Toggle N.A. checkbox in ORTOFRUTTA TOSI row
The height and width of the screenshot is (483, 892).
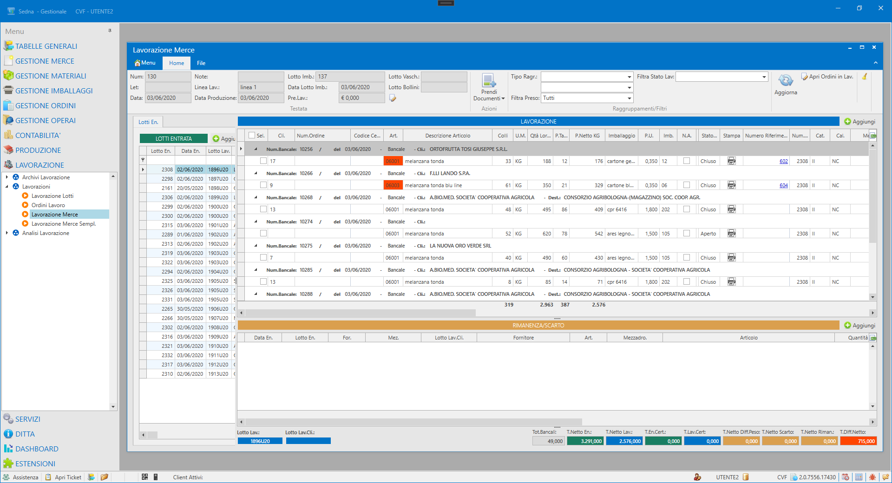tap(687, 161)
